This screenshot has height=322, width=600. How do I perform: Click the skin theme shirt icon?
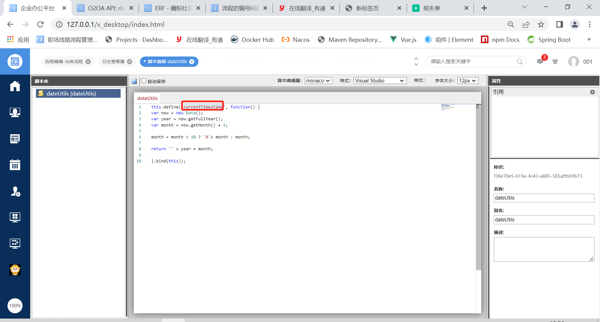pyautogui.click(x=555, y=62)
